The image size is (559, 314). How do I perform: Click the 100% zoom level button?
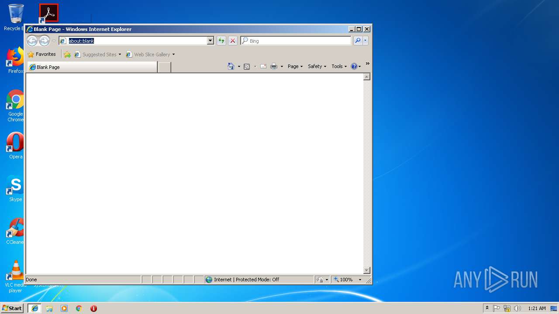point(343,280)
